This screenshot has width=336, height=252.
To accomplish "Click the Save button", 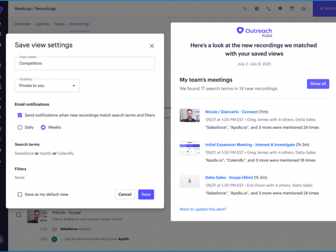I will point(146,195).
